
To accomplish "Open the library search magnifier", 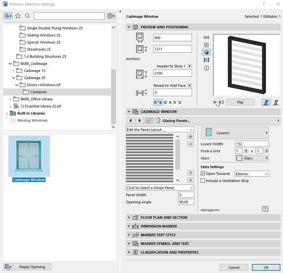I will (27, 15).
